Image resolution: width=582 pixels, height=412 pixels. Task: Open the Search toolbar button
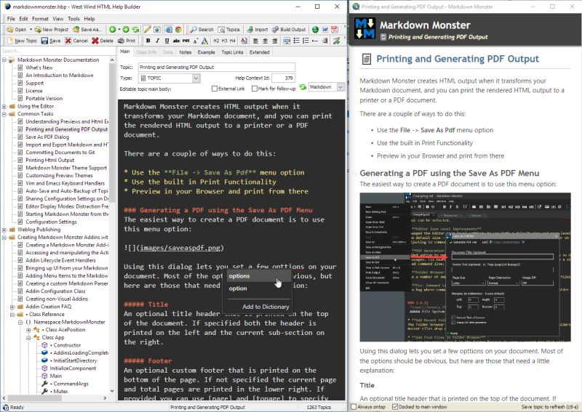(202, 29)
